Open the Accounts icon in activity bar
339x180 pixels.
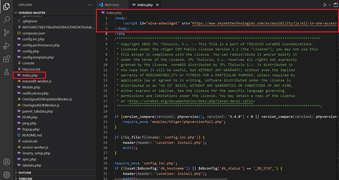click(6, 161)
